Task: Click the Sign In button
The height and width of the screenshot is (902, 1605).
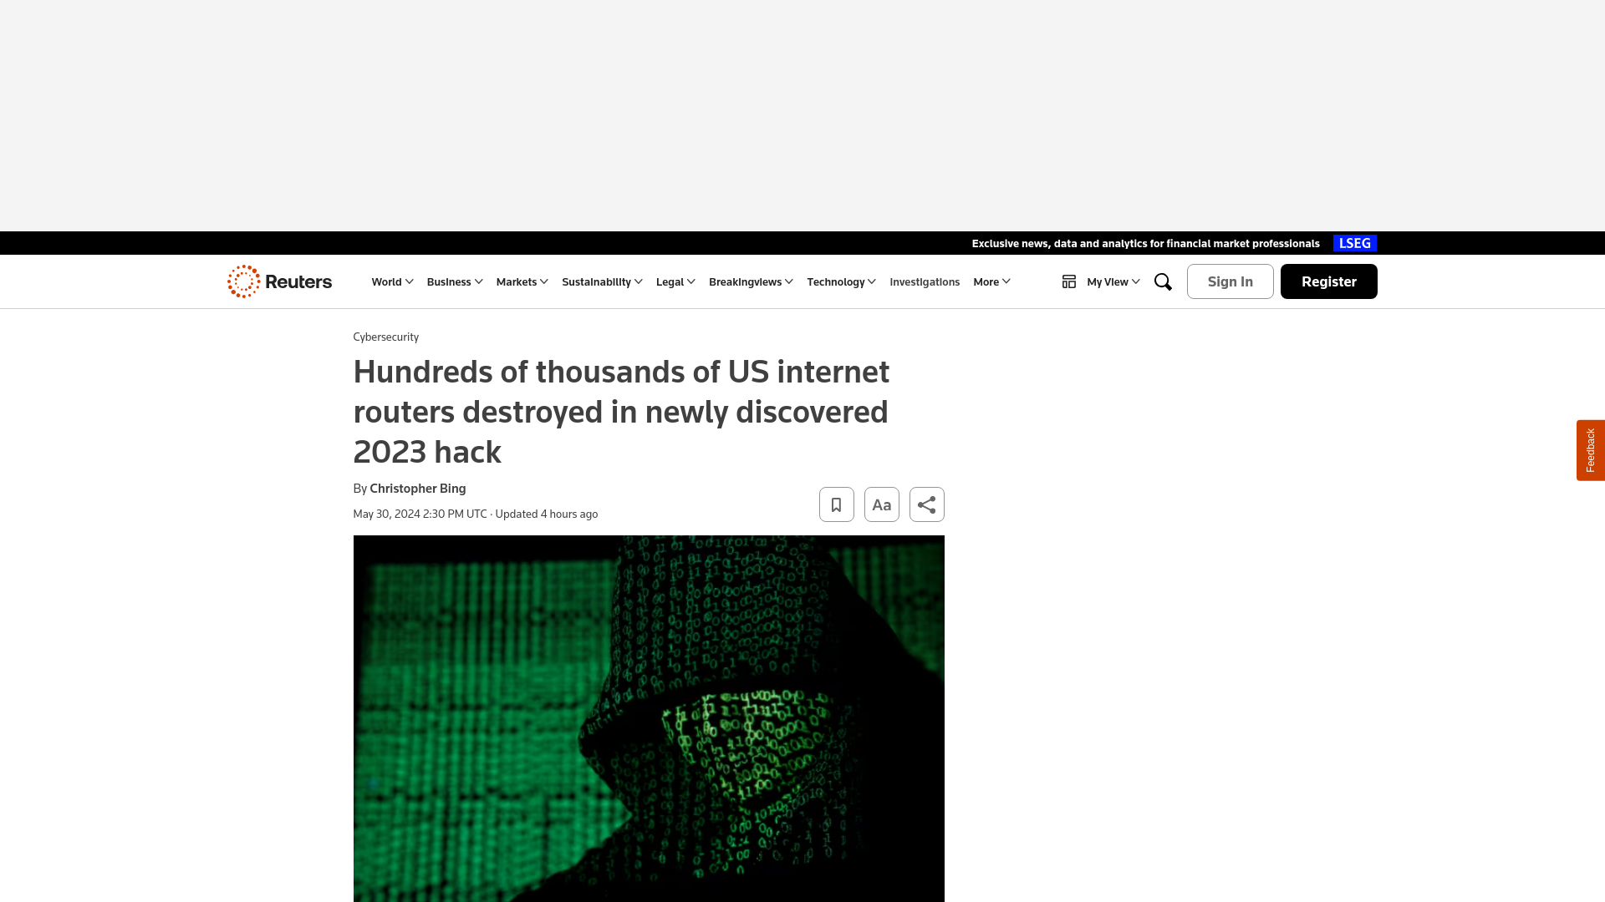Action: coord(1230,281)
